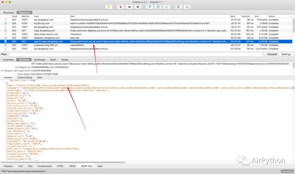295x174 pixels.
Task: Click the horizontal scrollbar of the response pane
Action: click(63, 163)
